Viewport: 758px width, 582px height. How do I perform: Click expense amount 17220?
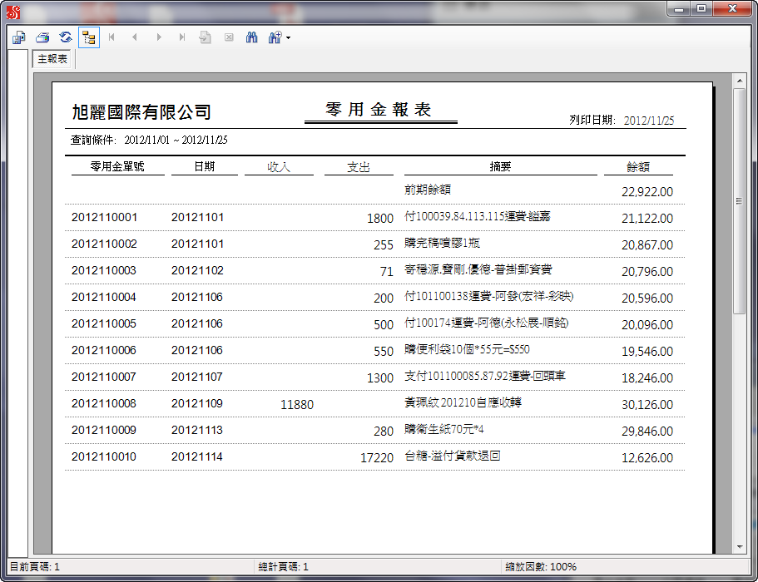pos(377,458)
